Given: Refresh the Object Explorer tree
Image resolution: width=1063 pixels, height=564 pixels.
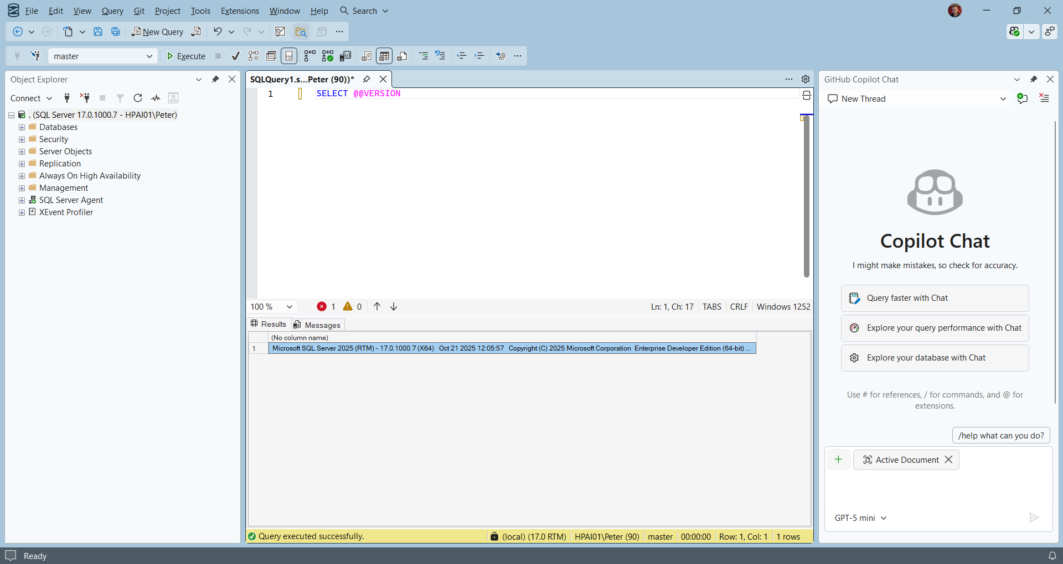Looking at the screenshot, I should 138,98.
